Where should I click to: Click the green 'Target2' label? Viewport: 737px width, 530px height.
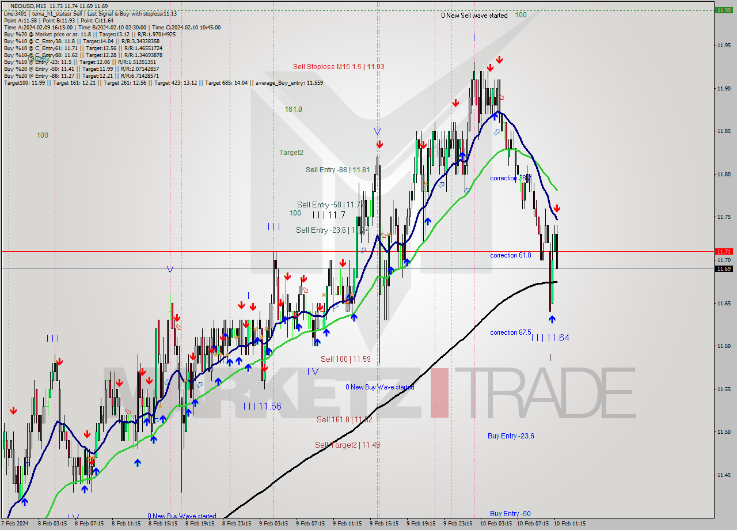click(x=291, y=153)
